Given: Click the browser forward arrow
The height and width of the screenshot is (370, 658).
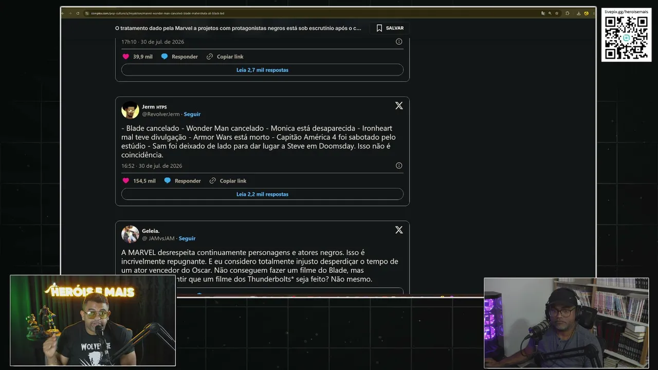Looking at the screenshot, I should tap(70, 13).
